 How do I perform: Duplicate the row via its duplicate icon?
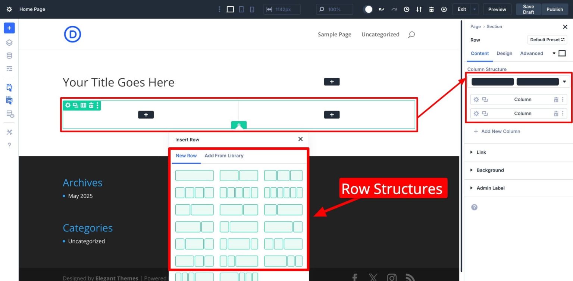click(x=76, y=105)
